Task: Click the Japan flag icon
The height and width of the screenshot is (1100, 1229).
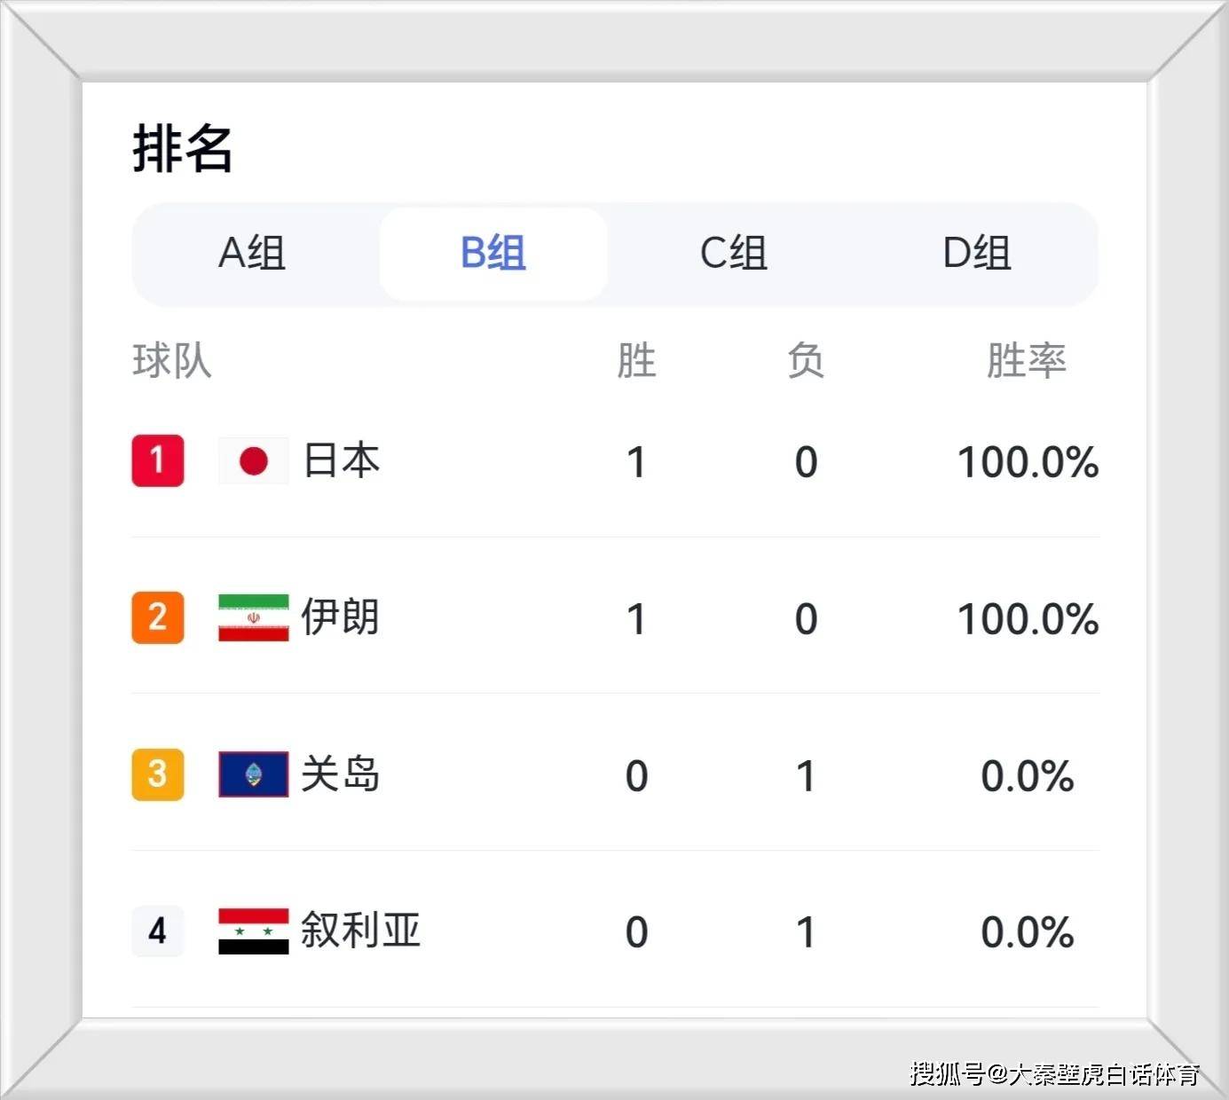Action: (x=254, y=460)
